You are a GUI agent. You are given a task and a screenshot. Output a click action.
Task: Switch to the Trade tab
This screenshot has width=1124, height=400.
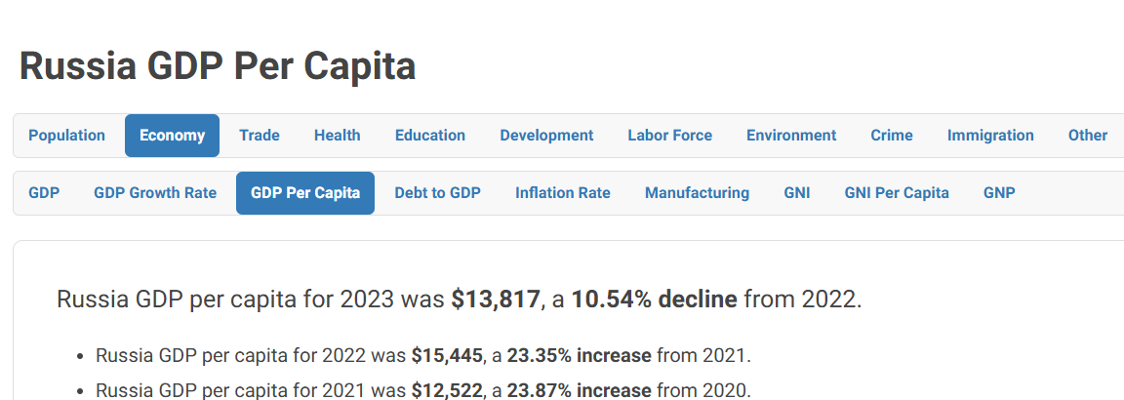tap(259, 136)
